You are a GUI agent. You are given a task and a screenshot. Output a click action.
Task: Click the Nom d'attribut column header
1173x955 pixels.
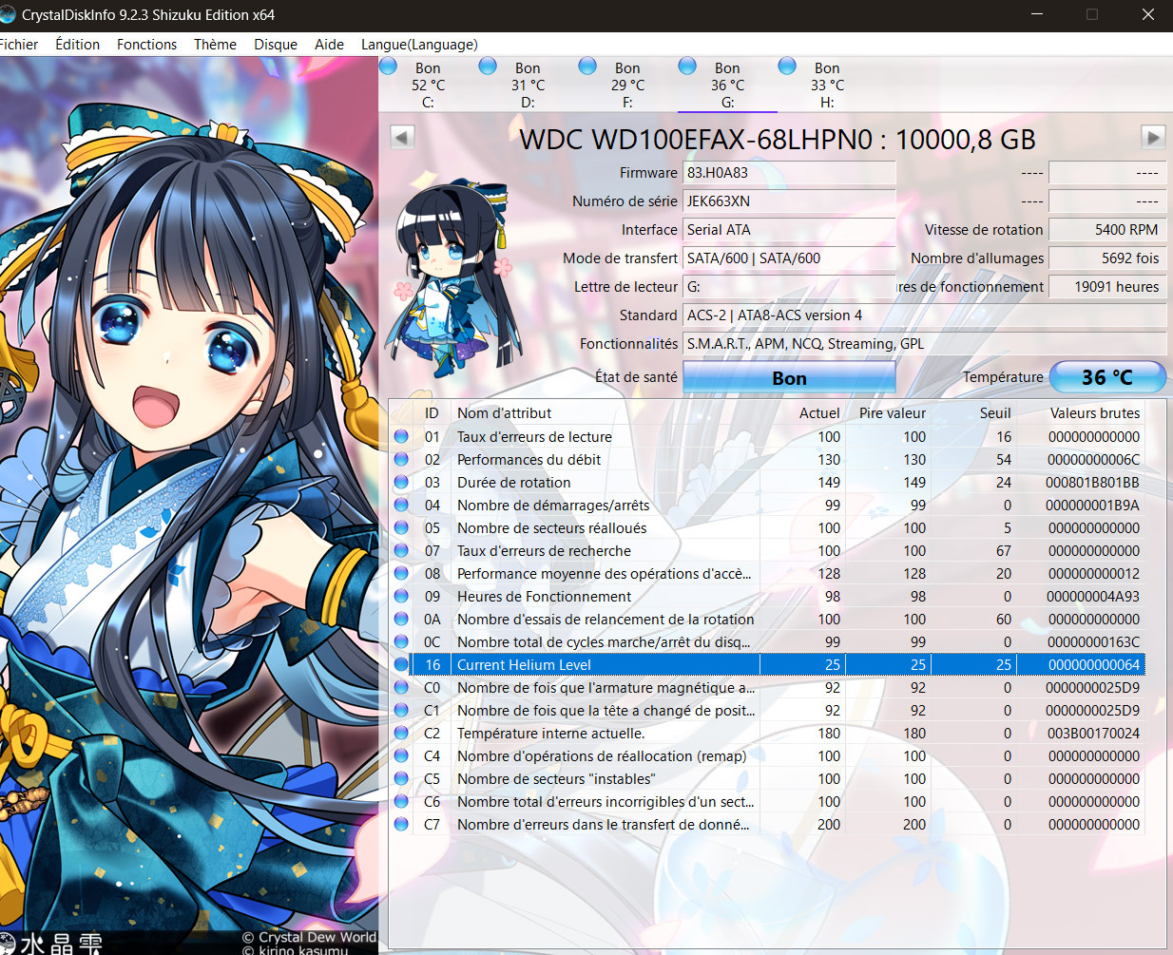tap(606, 412)
